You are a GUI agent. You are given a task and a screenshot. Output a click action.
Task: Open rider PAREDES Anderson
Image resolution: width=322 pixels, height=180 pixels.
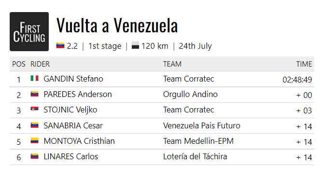78,95
